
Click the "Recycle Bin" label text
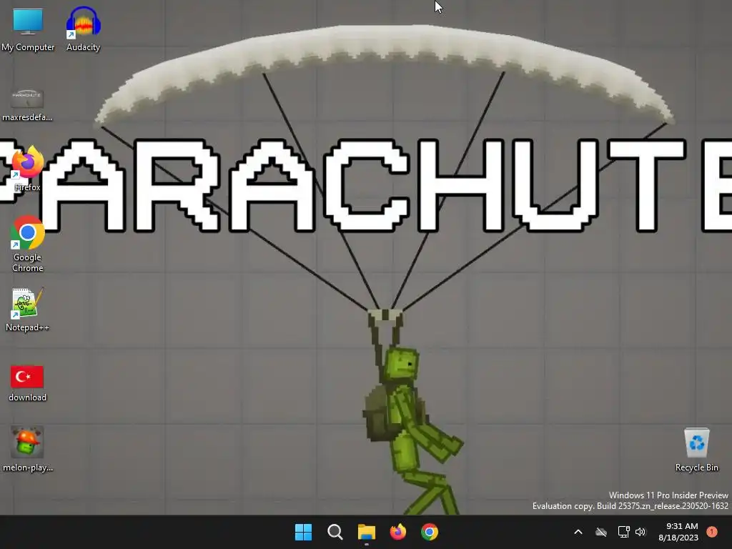coord(696,468)
